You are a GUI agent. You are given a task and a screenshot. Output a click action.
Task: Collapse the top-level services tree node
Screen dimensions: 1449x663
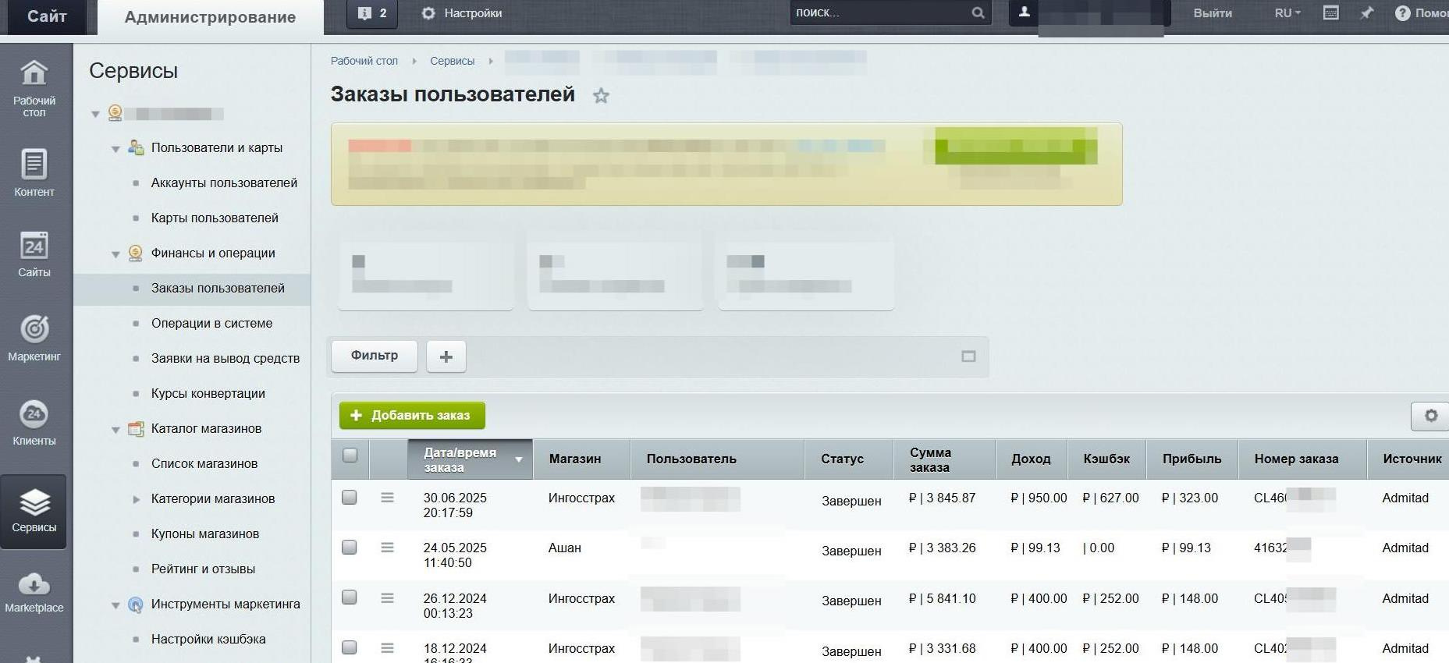[95, 115]
